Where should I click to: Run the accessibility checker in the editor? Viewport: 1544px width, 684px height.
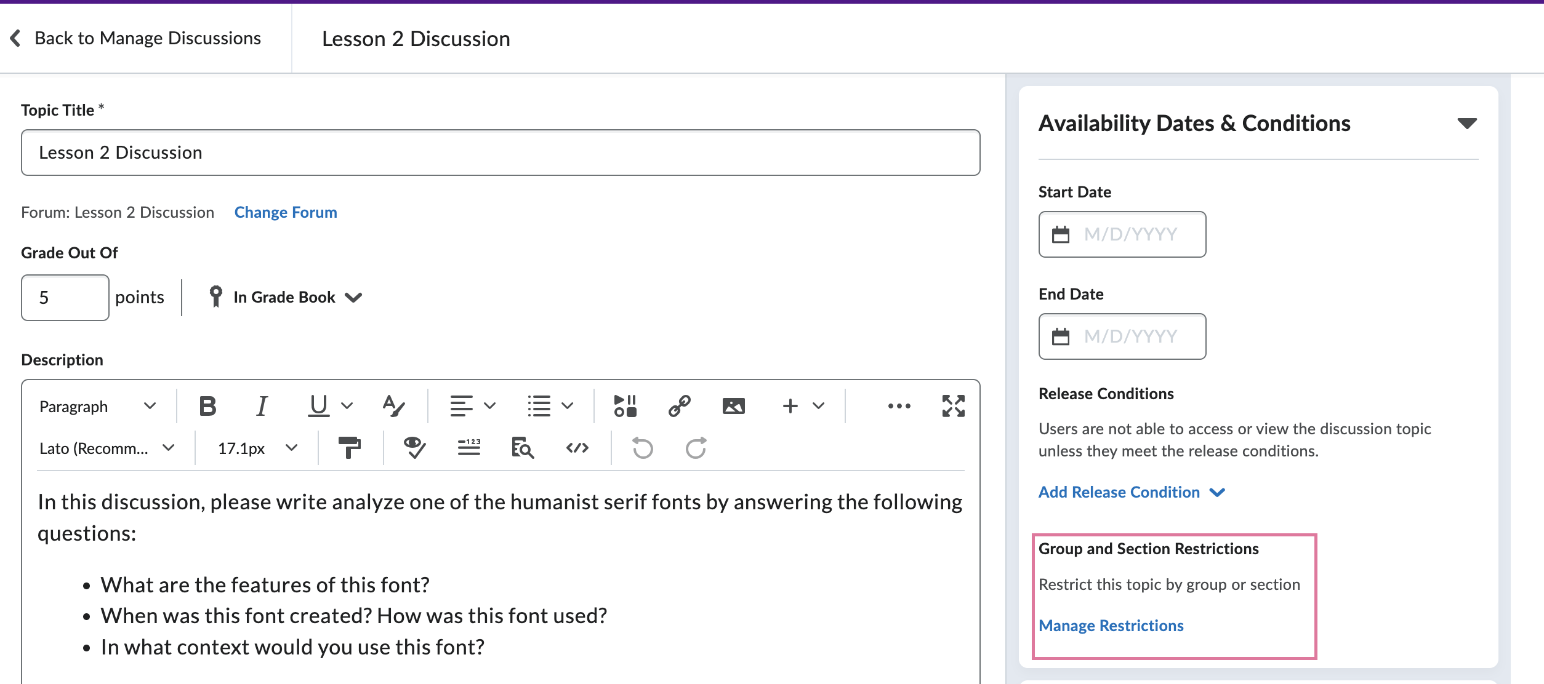tap(414, 448)
